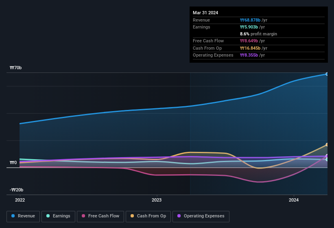Screen dimensions: 334x228
Task: Click the Mar 31 2024 tooltip date
Action: [x=205, y=13]
